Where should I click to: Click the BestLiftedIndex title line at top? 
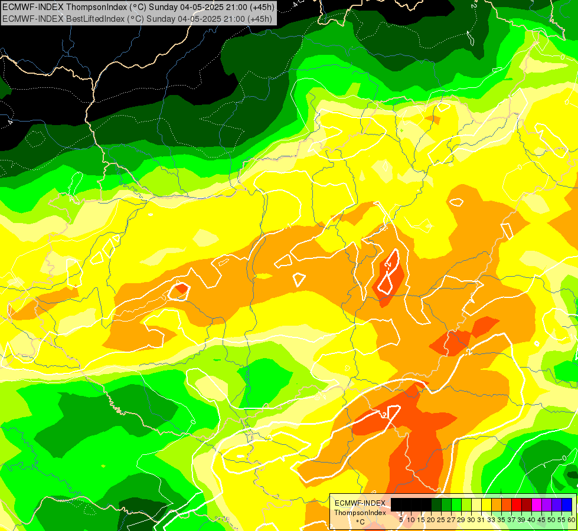tap(137, 19)
